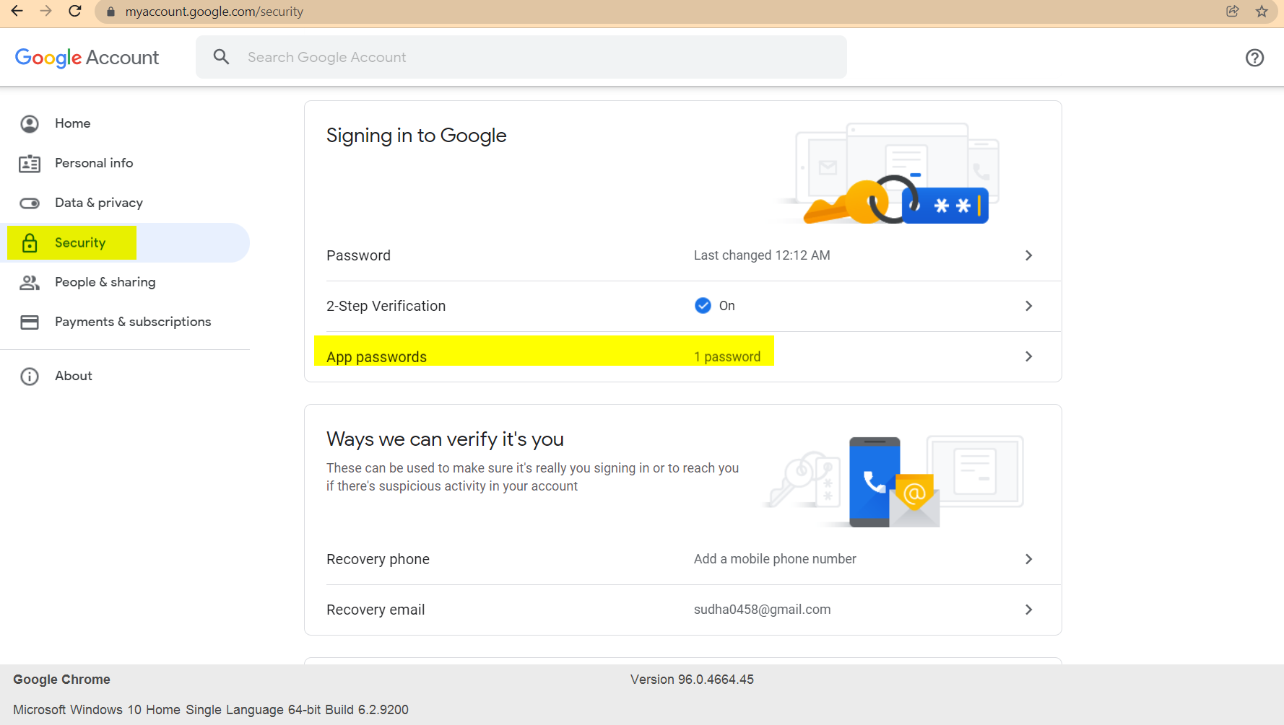1284x725 pixels.
Task: Click the 'On' status text
Action: (x=727, y=306)
